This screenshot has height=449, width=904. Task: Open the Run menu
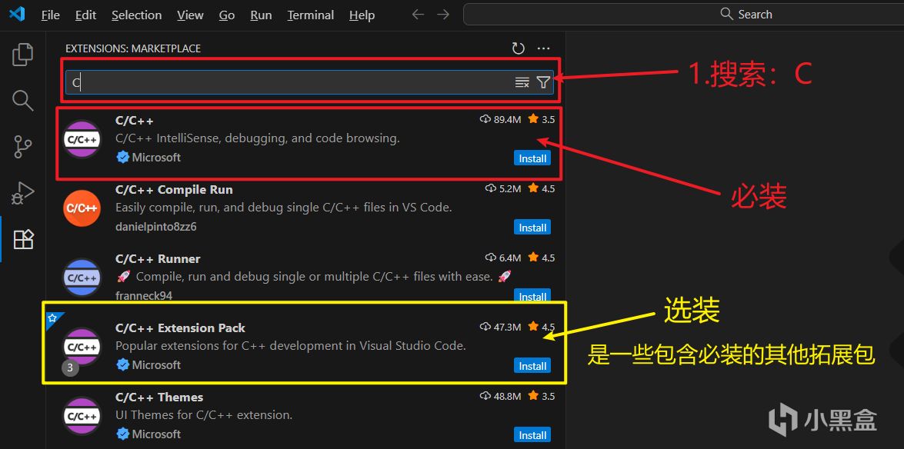tap(261, 15)
